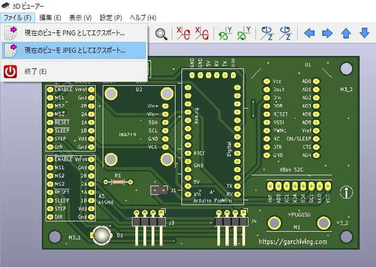Click the J4 pin header

click(x=231, y=227)
